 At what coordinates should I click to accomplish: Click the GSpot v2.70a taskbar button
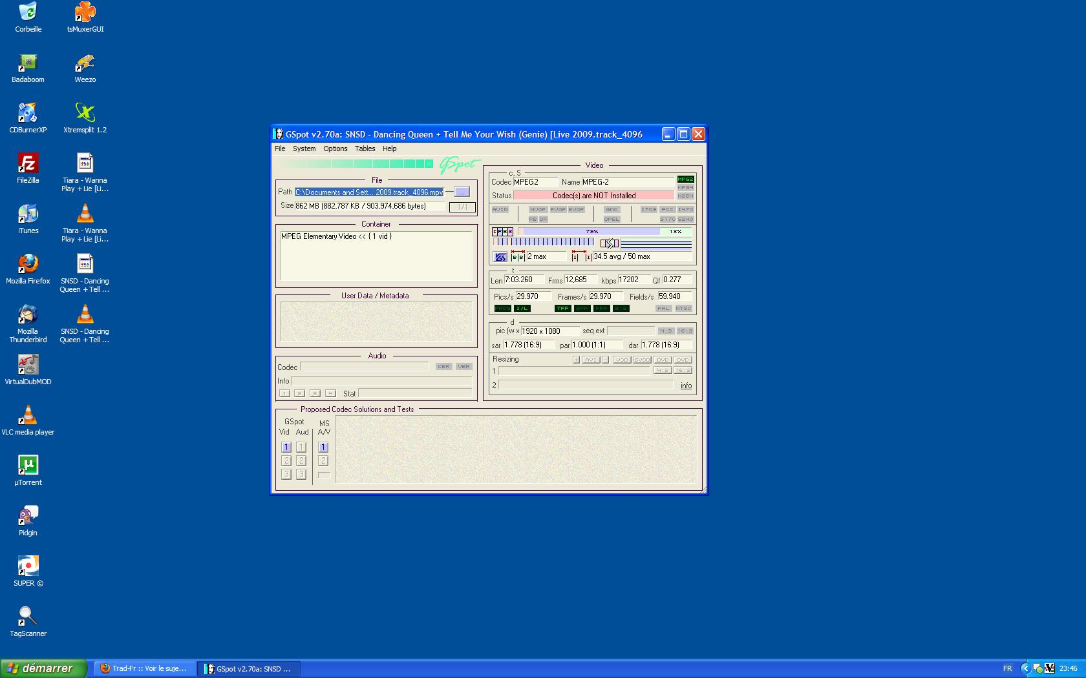point(250,668)
